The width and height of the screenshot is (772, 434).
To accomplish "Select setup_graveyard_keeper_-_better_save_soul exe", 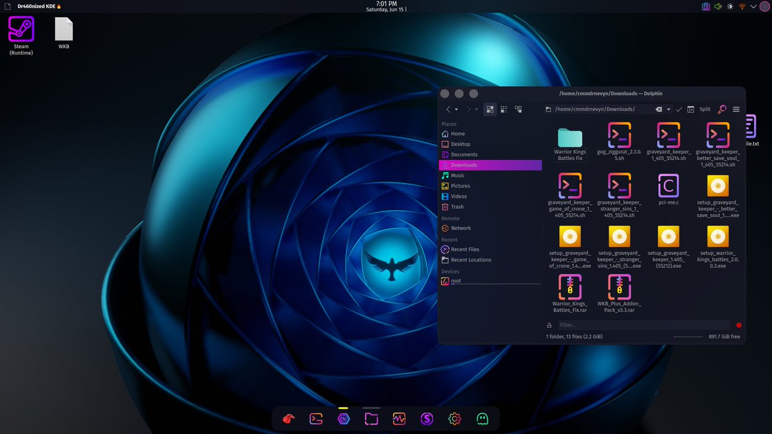I will pyautogui.click(x=718, y=195).
